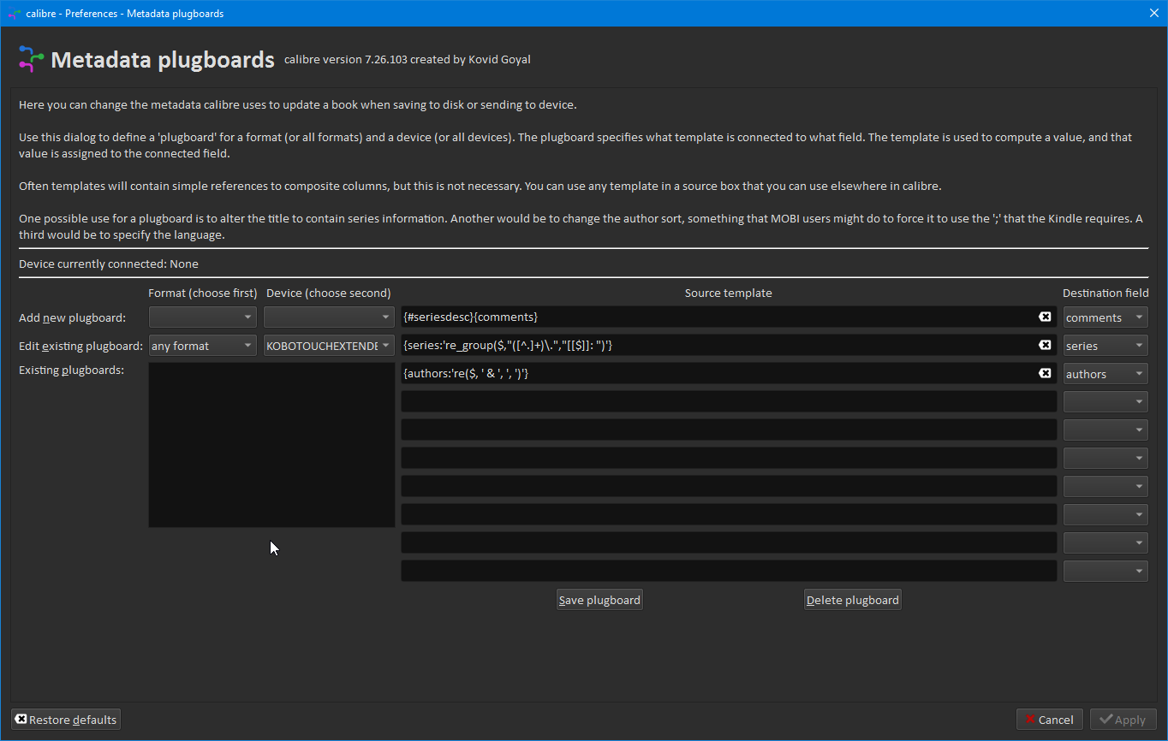
Task: Click the 'Format (choose first)' label
Action: (x=203, y=293)
